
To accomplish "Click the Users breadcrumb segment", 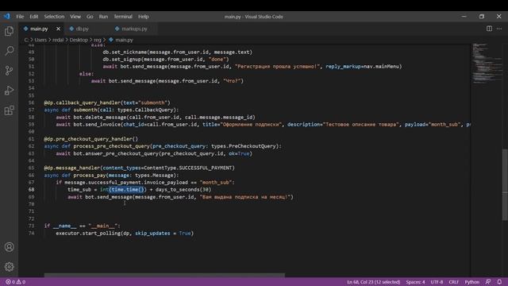I will (40, 40).
